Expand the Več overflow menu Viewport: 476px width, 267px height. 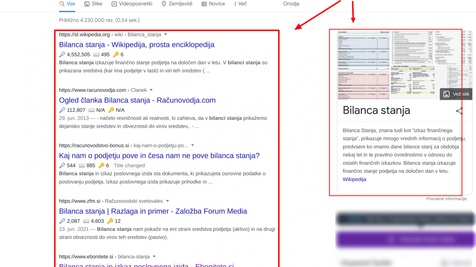[240, 4]
